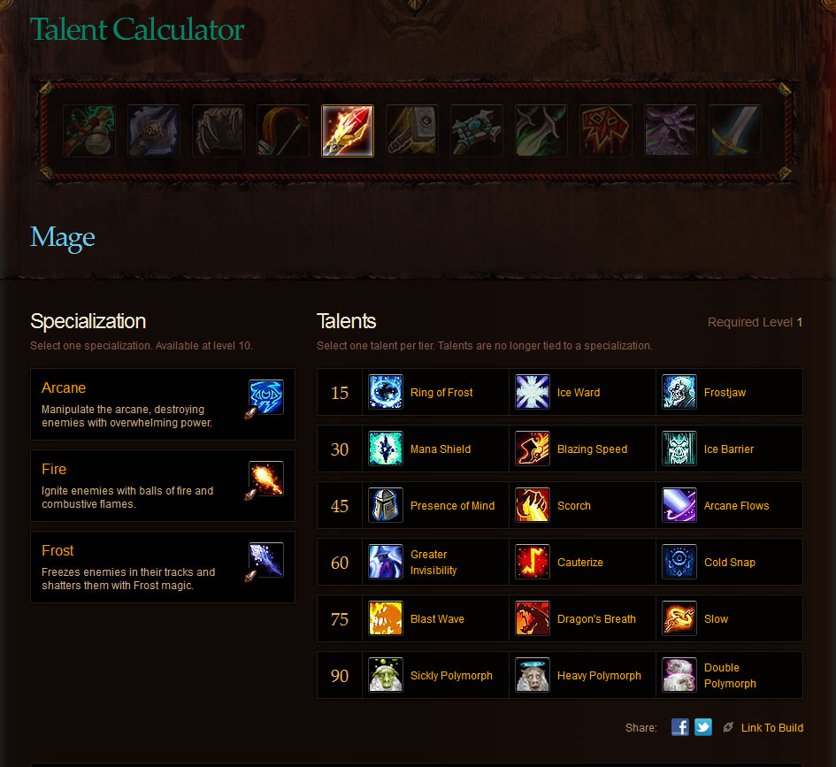The image size is (836, 767).
Task: Choose the Presence of Mind helmet icon
Action: [385, 505]
